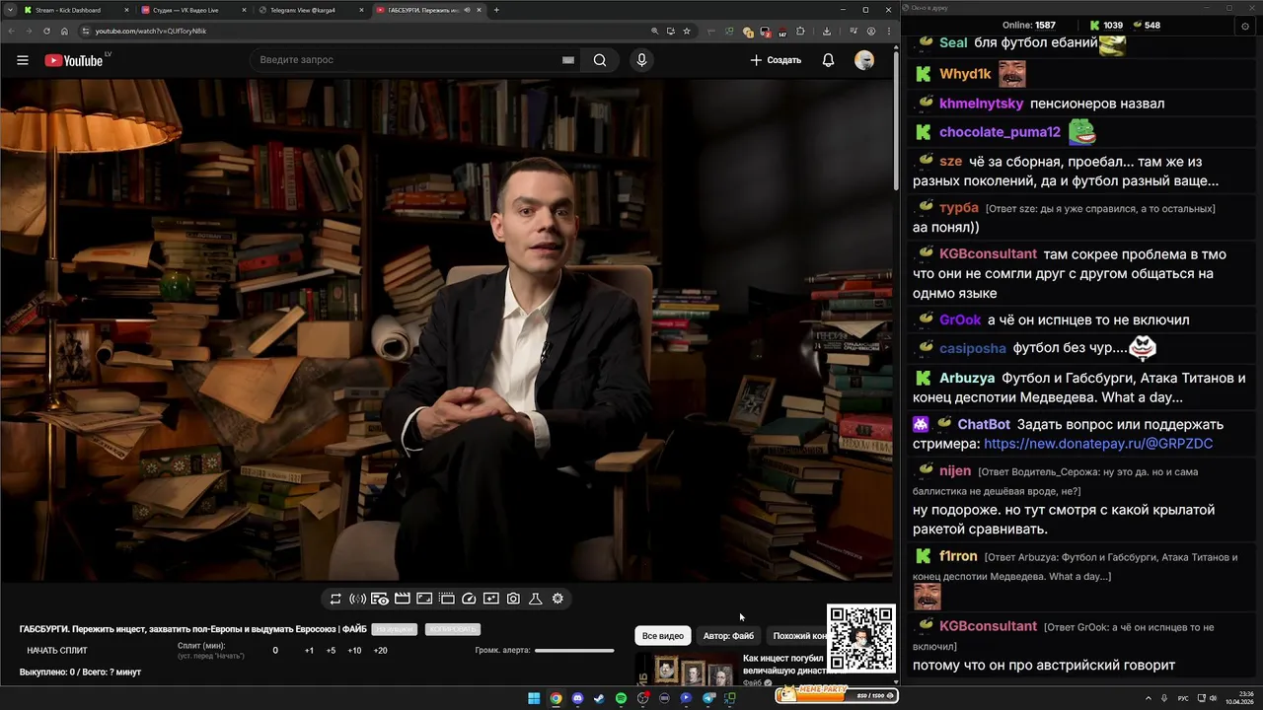Viewport: 1263px width, 710px height.
Task: Add +1 minute to split
Action: pyautogui.click(x=309, y=651)
